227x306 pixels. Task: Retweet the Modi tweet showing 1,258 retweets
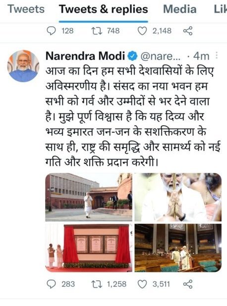[97, 284]
